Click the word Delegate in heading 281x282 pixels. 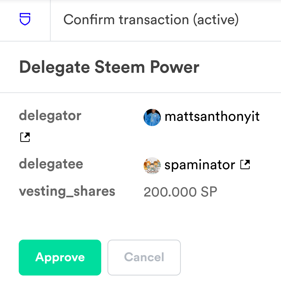pos(54,68)
